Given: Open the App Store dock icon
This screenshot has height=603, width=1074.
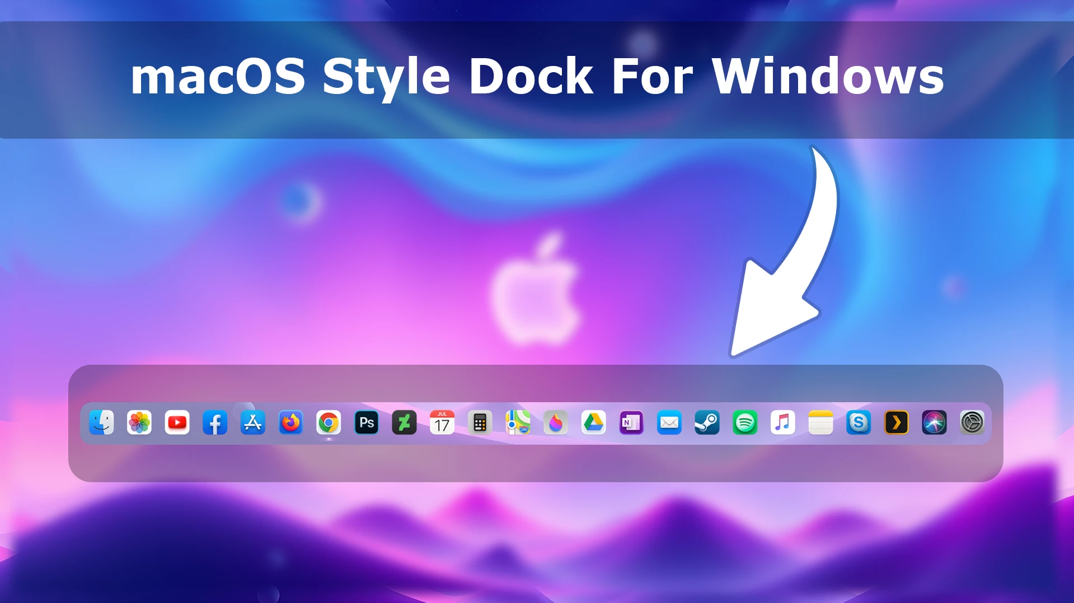Looking at the screenshot, I should pos(253,423).
